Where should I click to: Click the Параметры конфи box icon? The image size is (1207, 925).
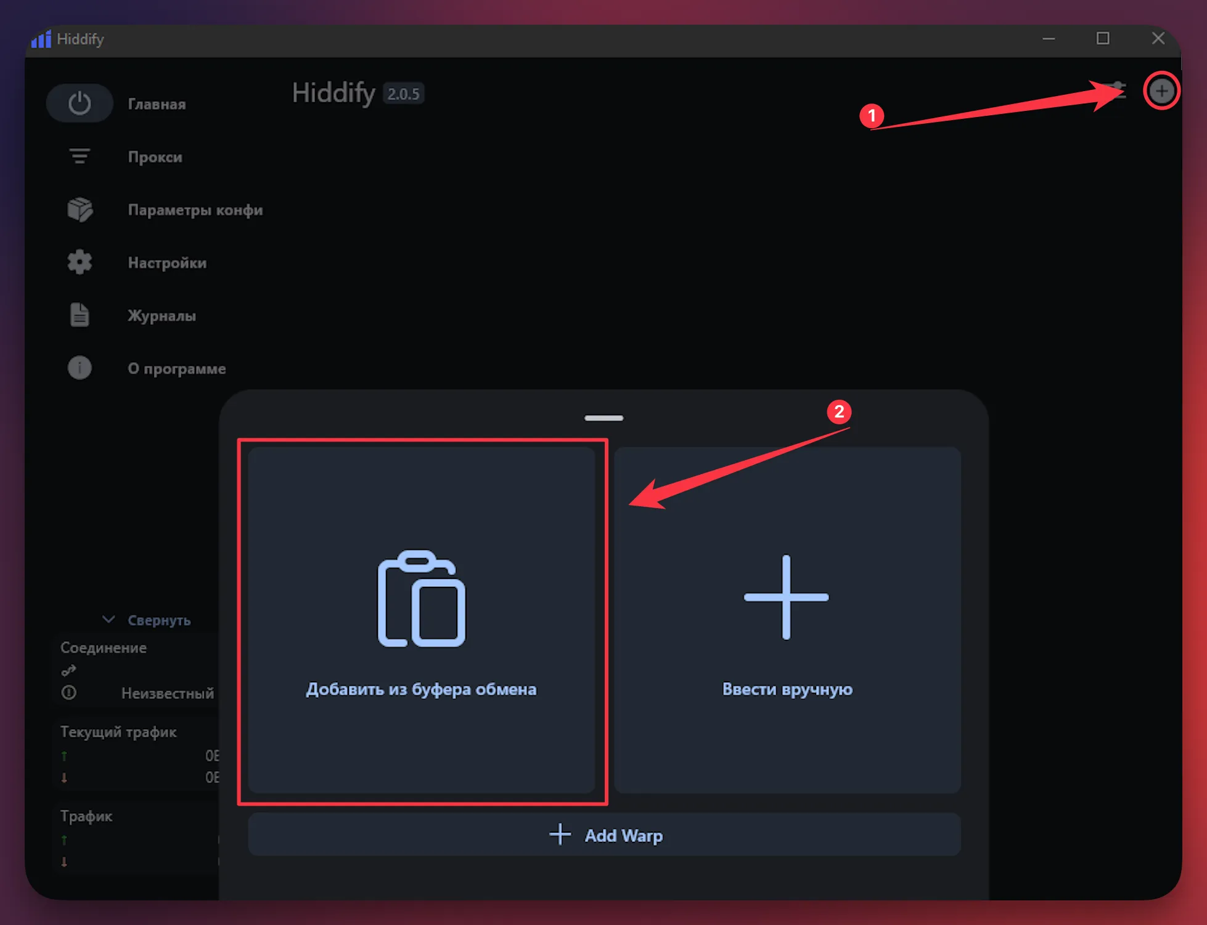pos(80,209)
